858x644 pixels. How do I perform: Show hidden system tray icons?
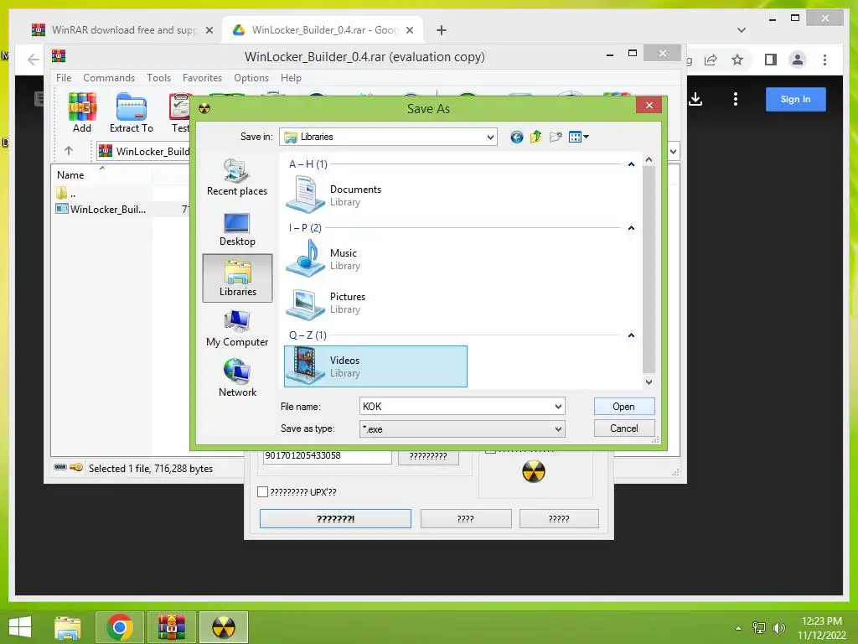[739, 628]
